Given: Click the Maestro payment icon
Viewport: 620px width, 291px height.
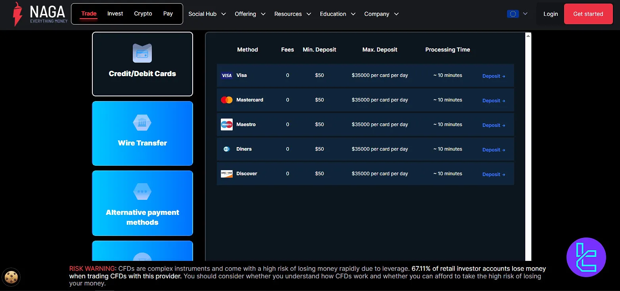Looking at the screenshot, I should pyautogui.click(x=226, y=124).
